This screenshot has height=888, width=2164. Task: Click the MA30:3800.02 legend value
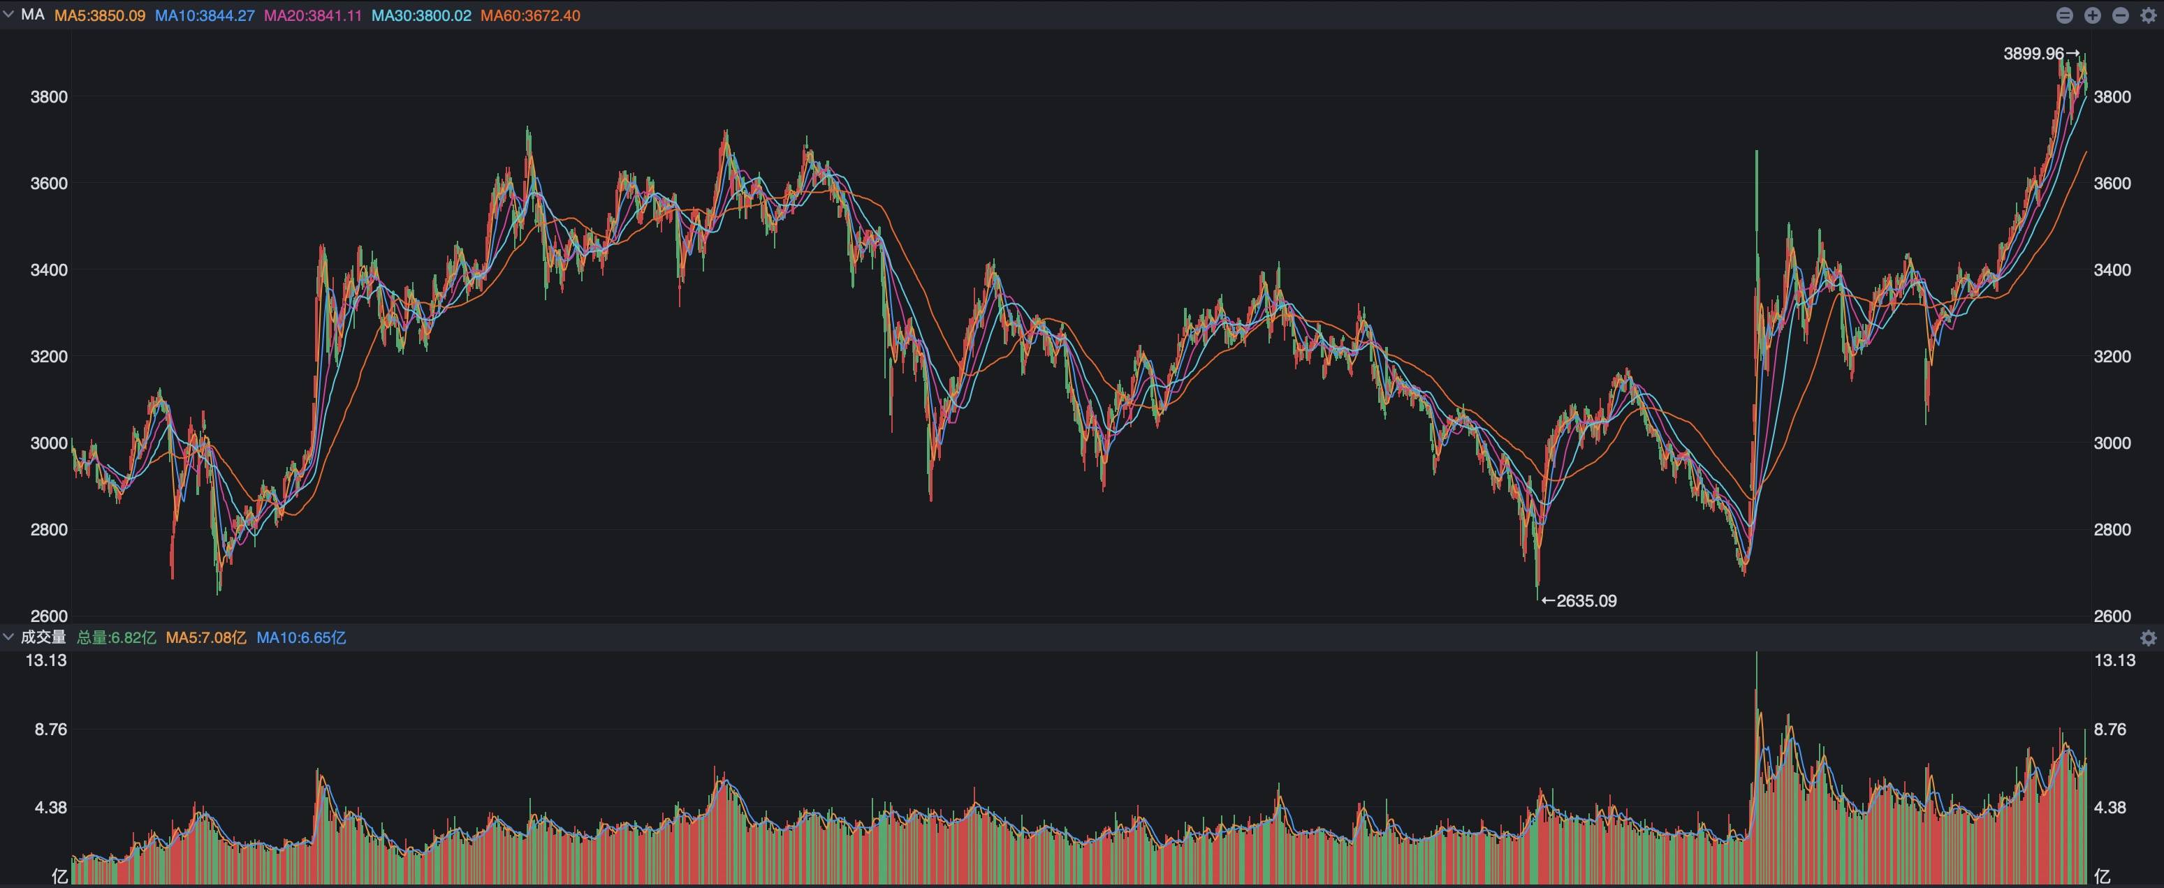pos(422,16)
